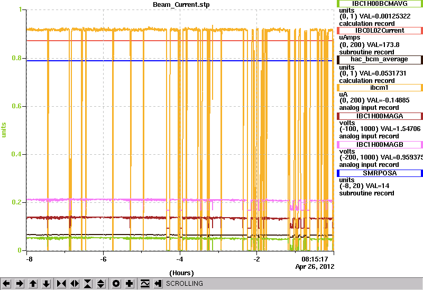Click the waveform graph toolbar icon
Image resolution: width=423 pixels, height=290 pixels.
145,284
